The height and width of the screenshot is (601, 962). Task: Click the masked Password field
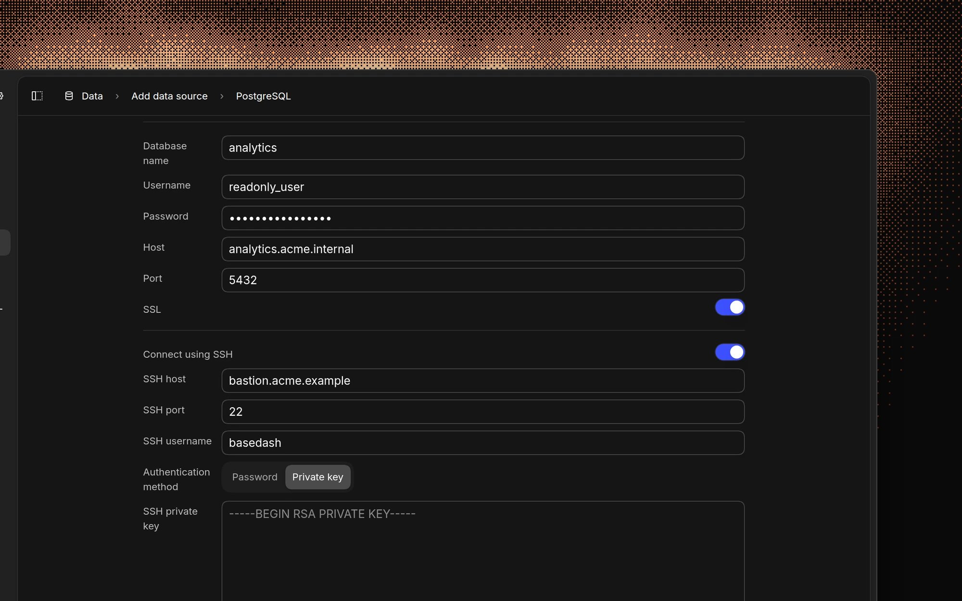pos(483,218)
